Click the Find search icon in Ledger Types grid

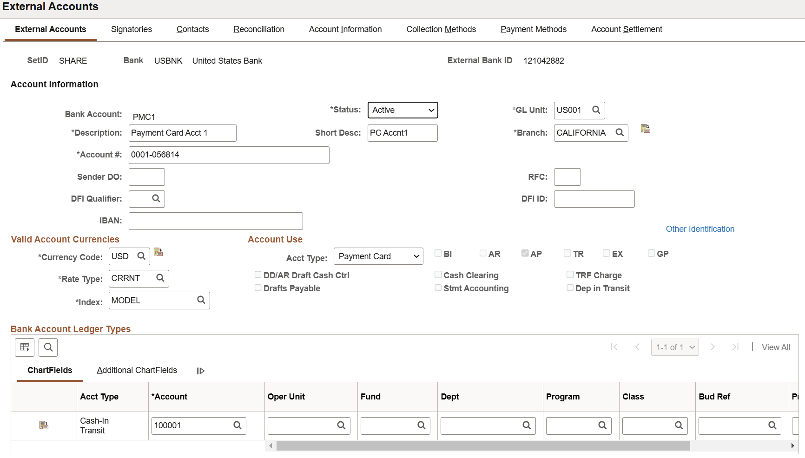click(48, 347)
